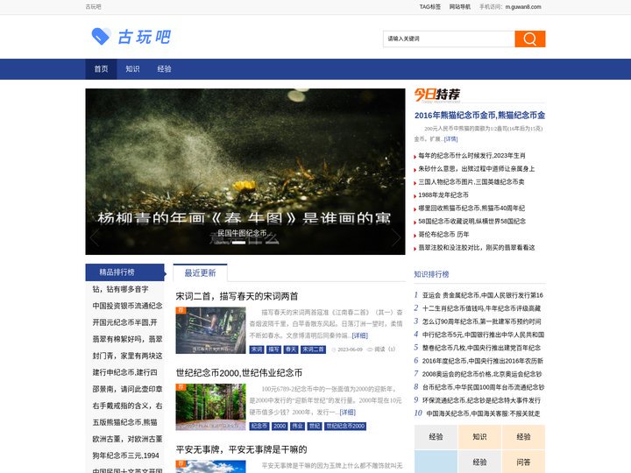Click the orange 知识 category tile
This screenshot has width=631, height=473.
479,437
